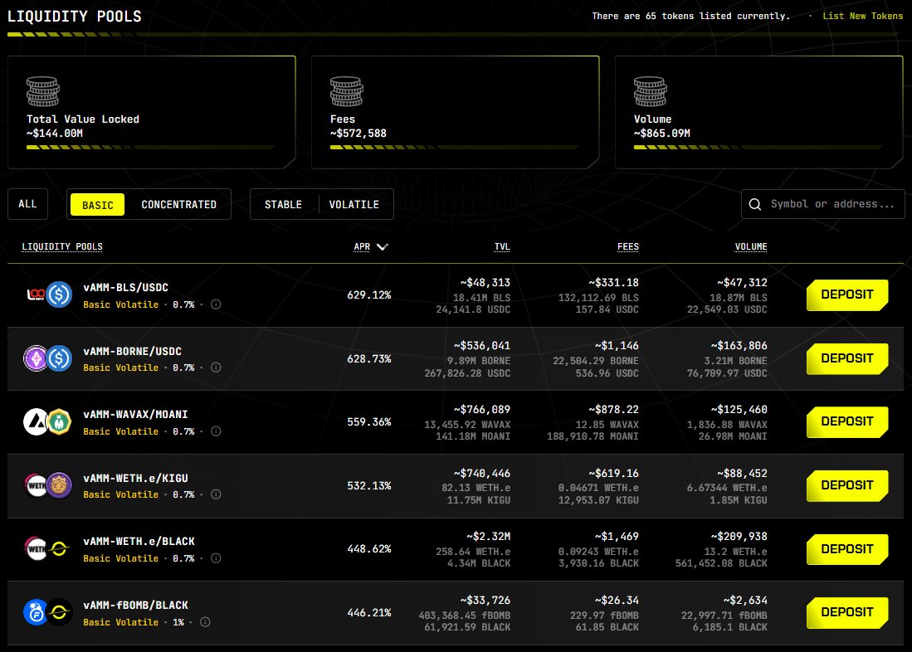This screenshot has height=652, width=912.
Task: Deposit into vAMM-WAVAX/MOANI pool
Action: 846,421
